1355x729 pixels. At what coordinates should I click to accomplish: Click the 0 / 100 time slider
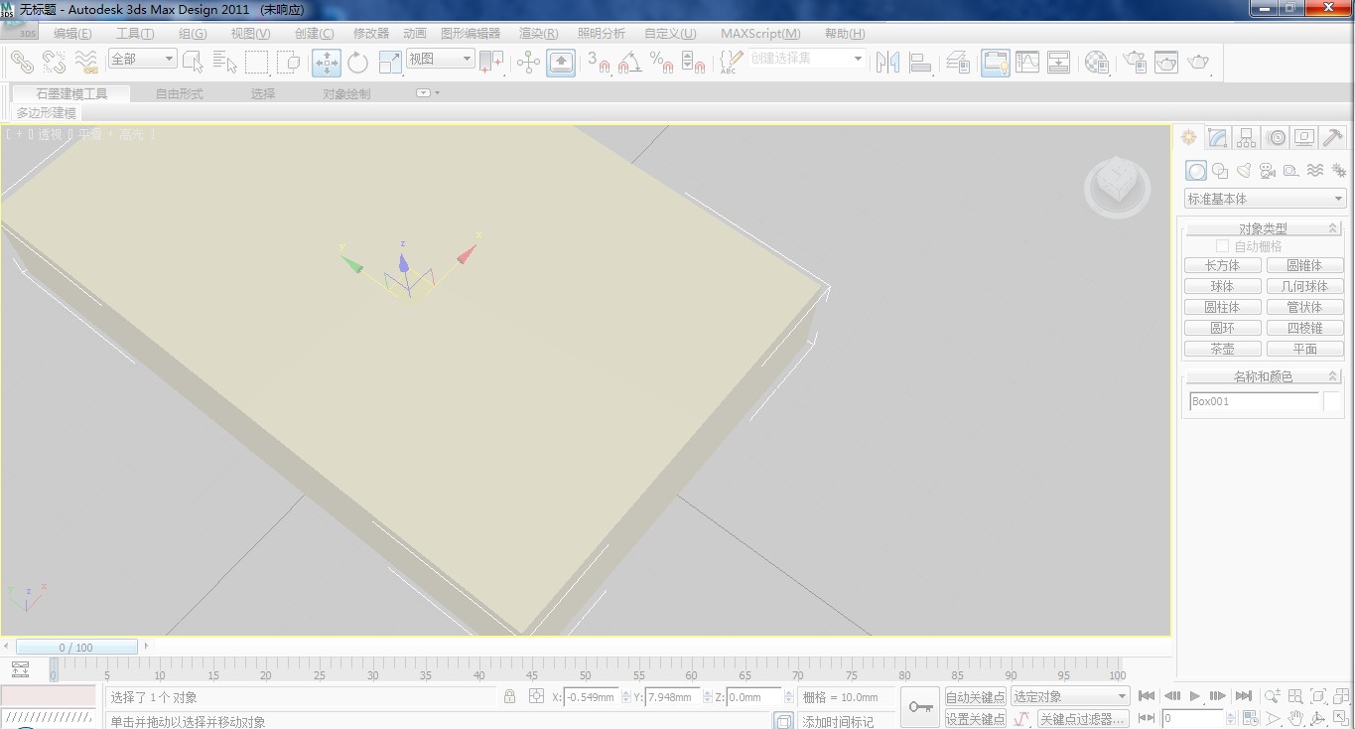coord(76,647)
